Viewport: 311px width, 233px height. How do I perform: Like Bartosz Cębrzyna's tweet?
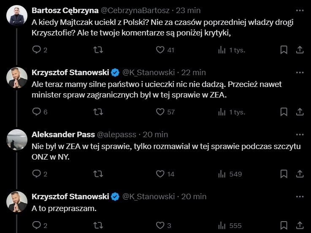pos(160,50)
